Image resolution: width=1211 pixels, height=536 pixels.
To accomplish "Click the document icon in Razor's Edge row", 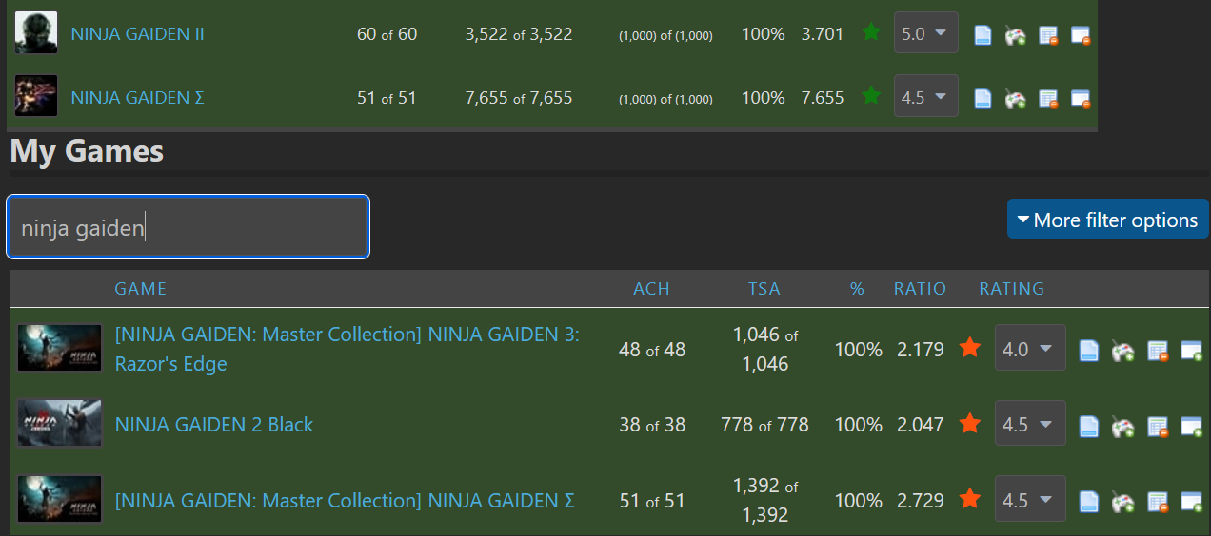I will tap(1089, 351).
